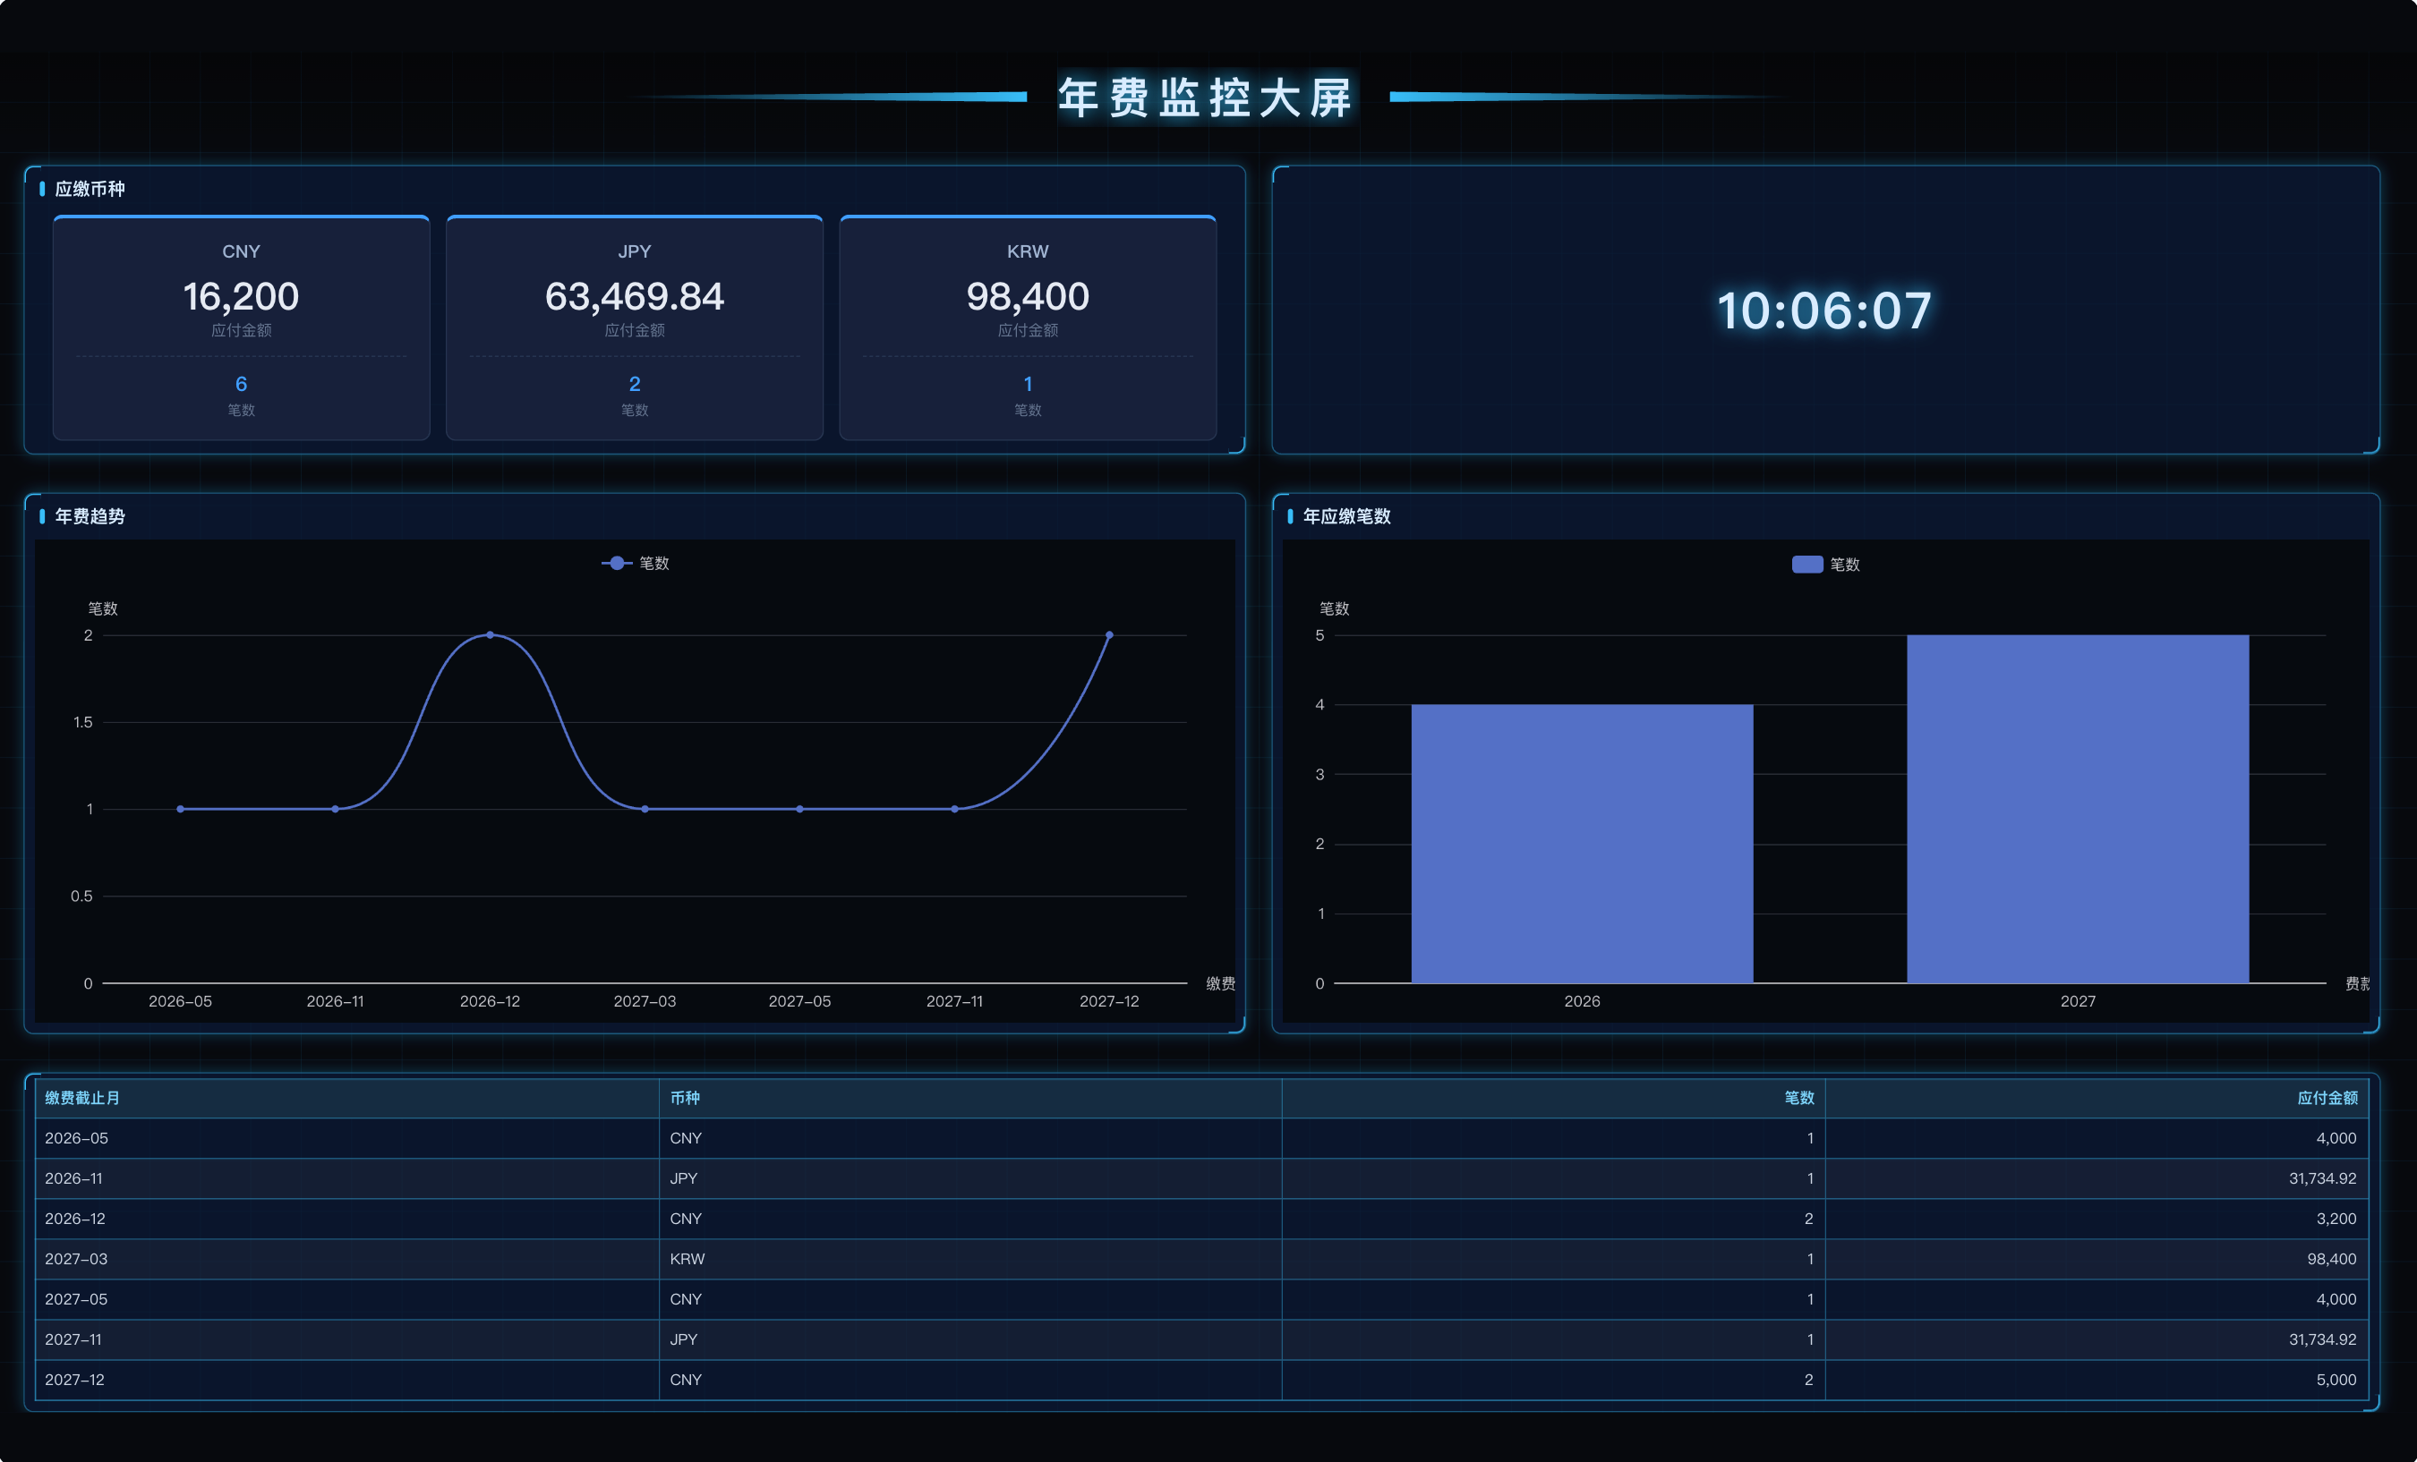Select the 2027-12 CNY table row
Image resolution: width=2417 pixels, height=1462 pixels.
(1201, 1379)
